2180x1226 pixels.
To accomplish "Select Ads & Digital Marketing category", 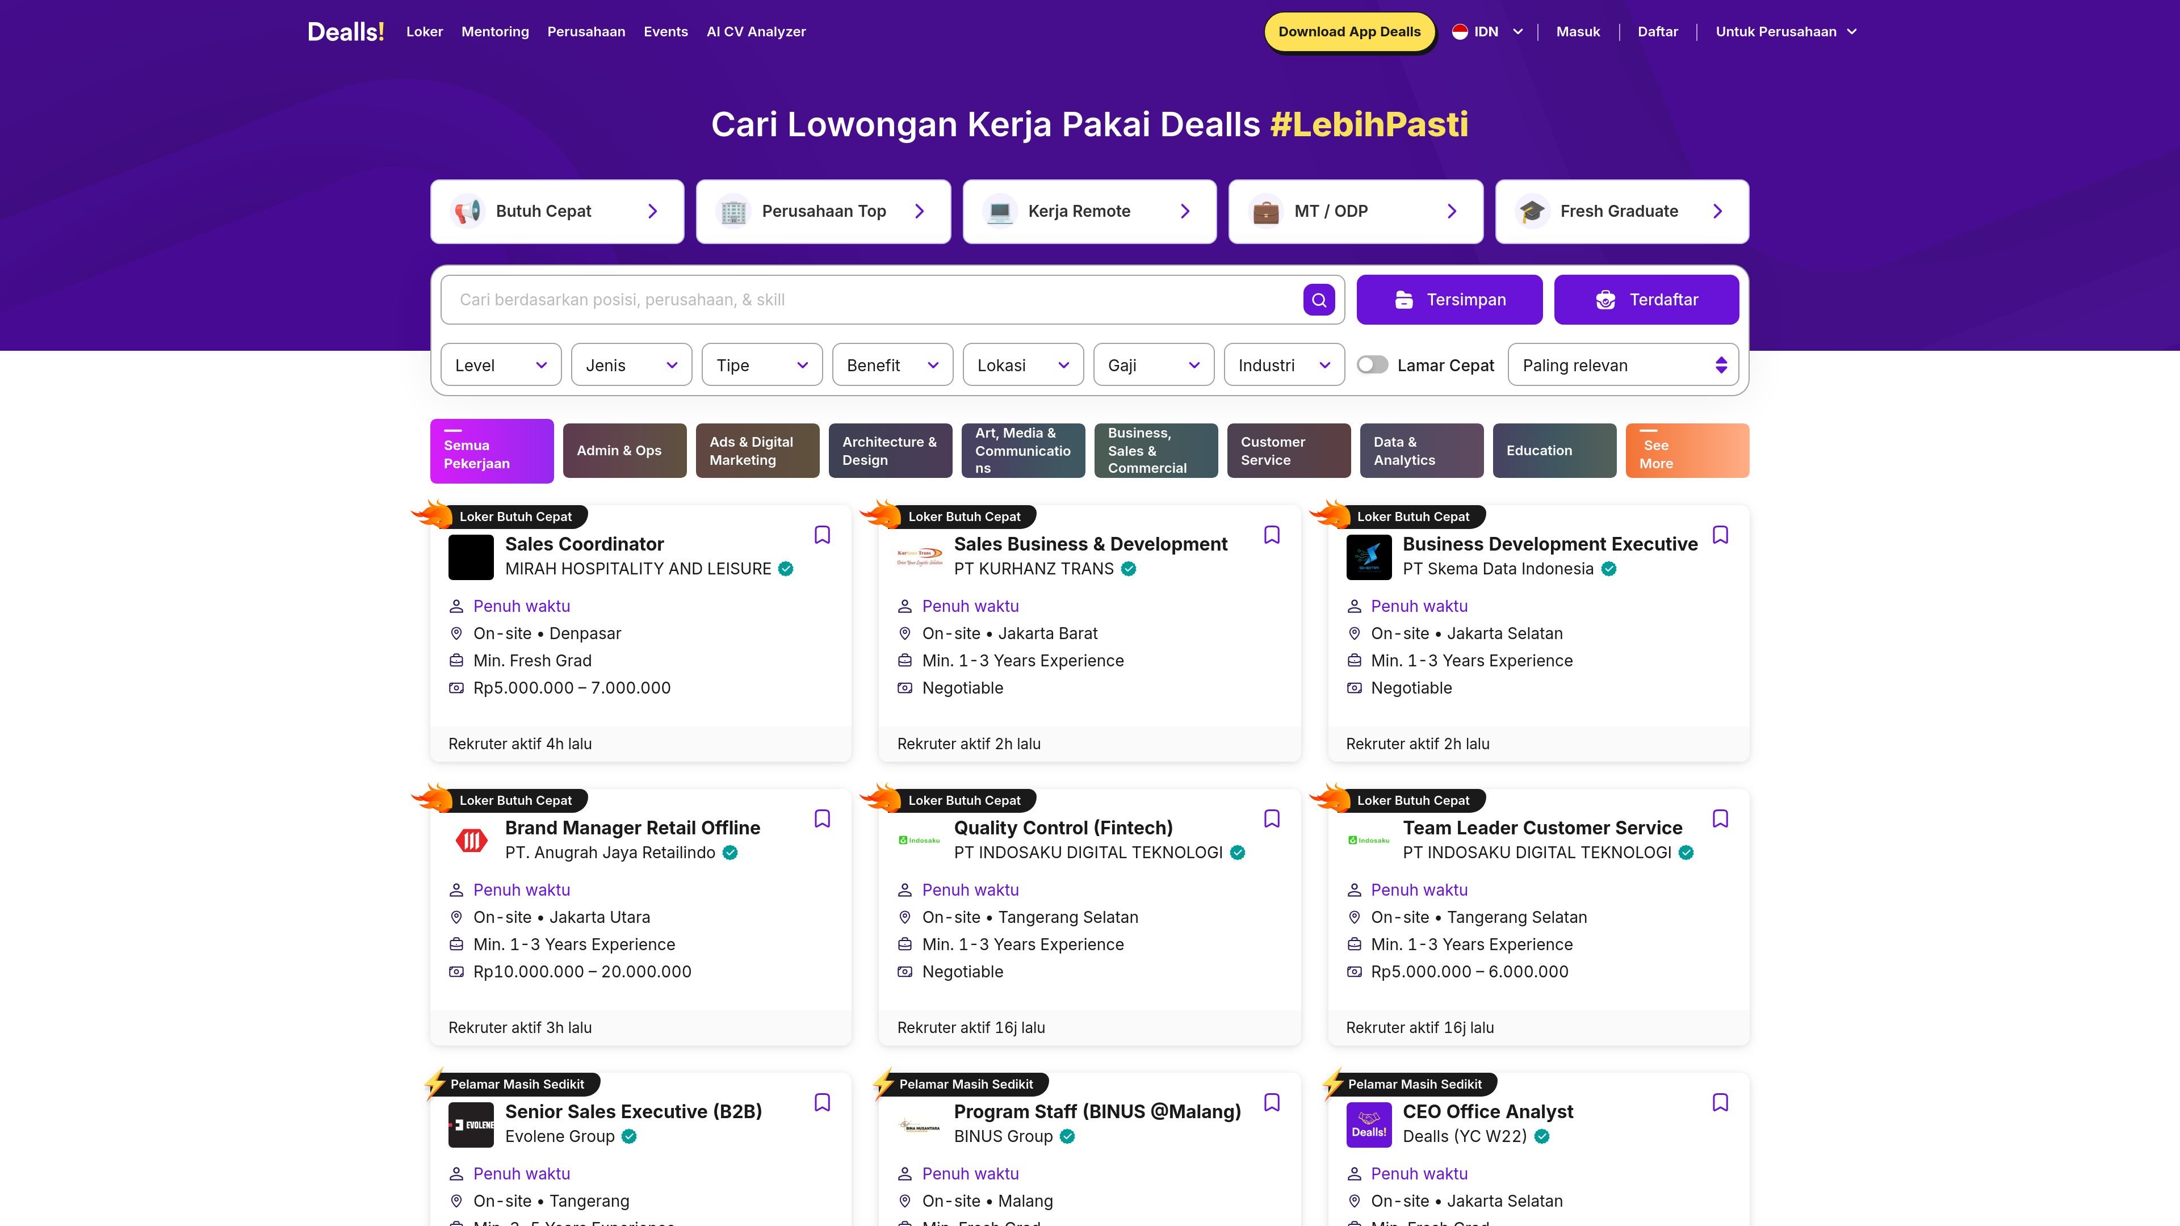I will [757, 451].
